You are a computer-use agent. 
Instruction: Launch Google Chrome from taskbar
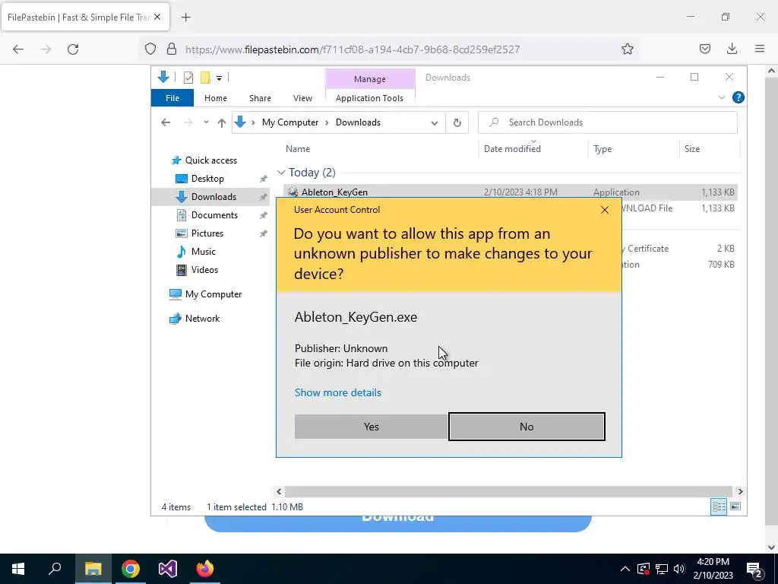[x=131, y=569]
